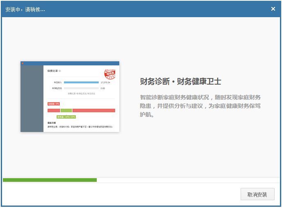Screen dimensions: 282x208
Task: Click the green segment of the ratio gauge
Action: 66,110
